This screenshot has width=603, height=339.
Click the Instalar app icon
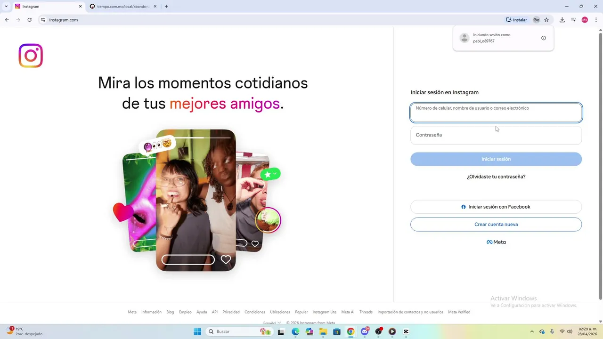[x=516, y=20]
